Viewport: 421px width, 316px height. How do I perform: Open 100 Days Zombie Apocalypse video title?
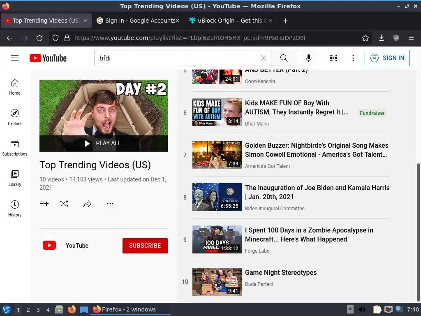(309, 235)
